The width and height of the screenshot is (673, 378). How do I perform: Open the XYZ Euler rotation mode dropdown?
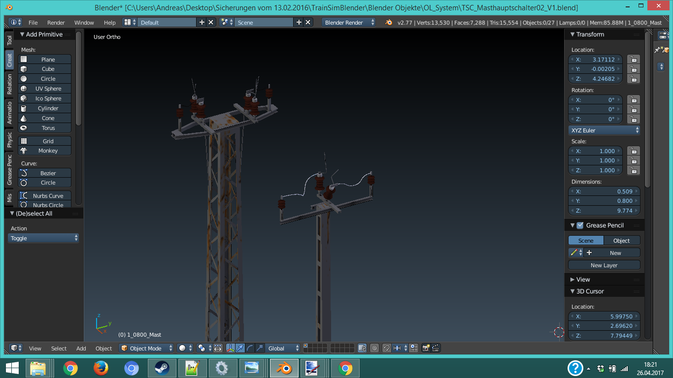[x=604, y=130]
